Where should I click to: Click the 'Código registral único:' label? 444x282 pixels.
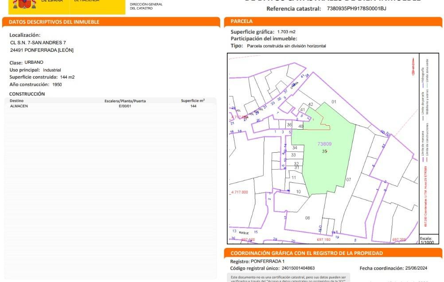click(x=255, y=268)
